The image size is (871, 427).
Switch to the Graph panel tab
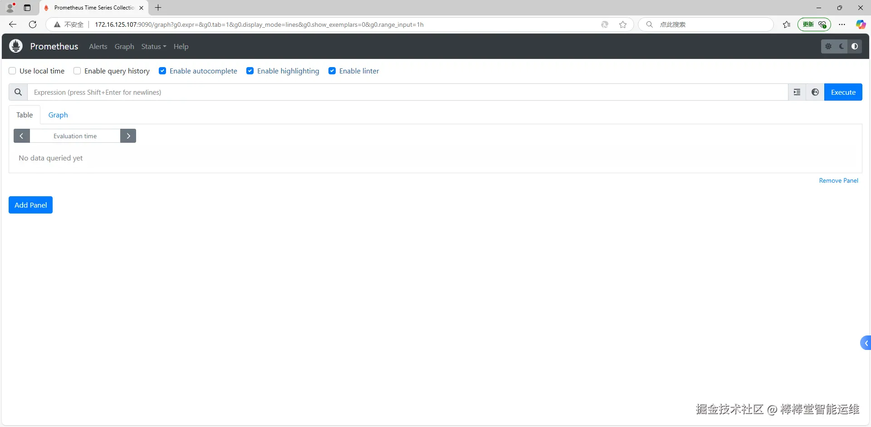tap(58, 115)
